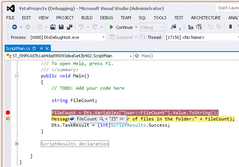
Task: Click the Navigate Backward arrow icon
Action: tap(14, 27)
